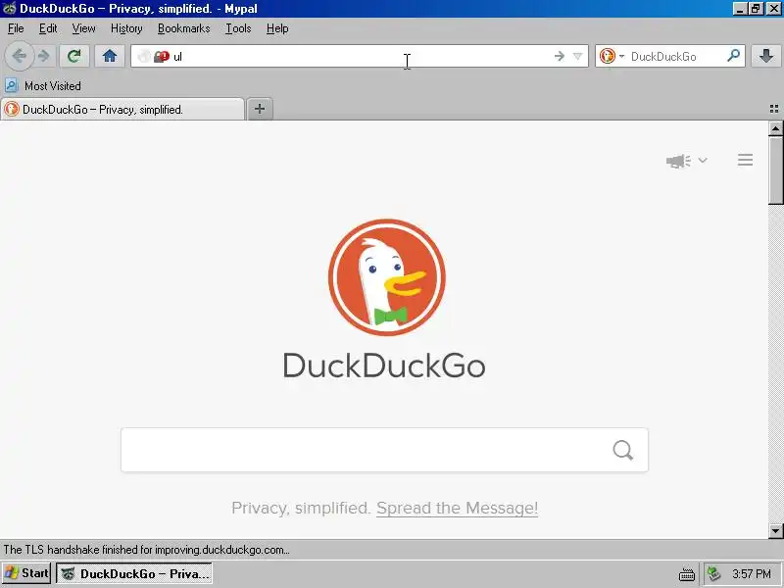The image size is (784, 588).
Task: Open the Bookmarks menu
Action: 183,28
